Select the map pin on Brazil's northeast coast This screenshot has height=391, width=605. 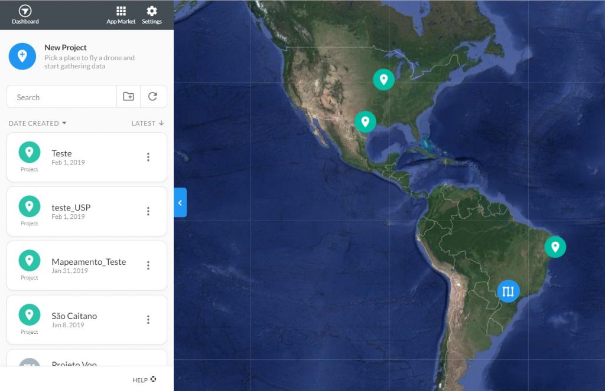[x=555, y=247]
